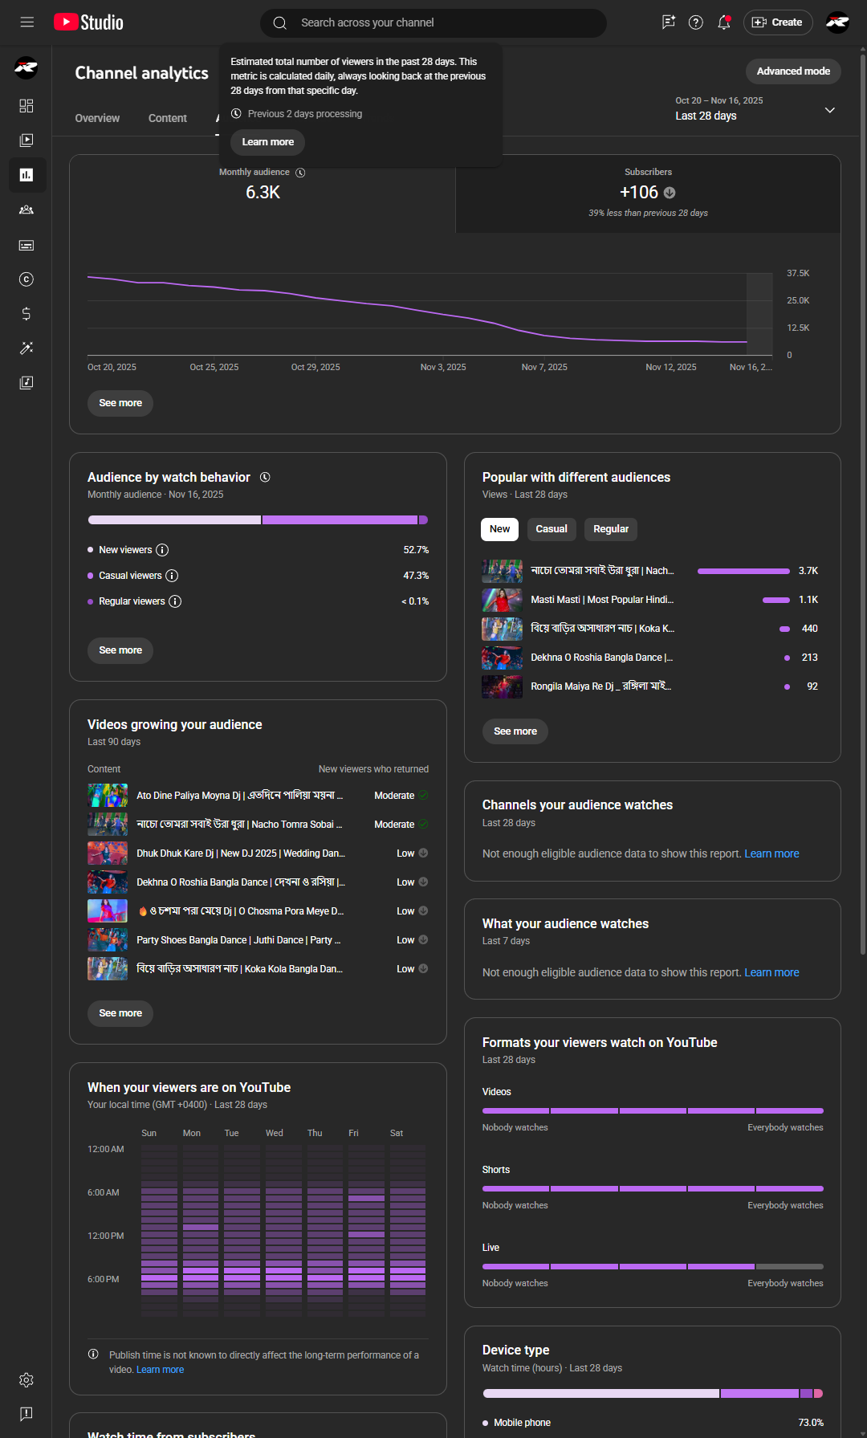Click the notifications bell icon
867x1438 pixels.
[723, 22]
